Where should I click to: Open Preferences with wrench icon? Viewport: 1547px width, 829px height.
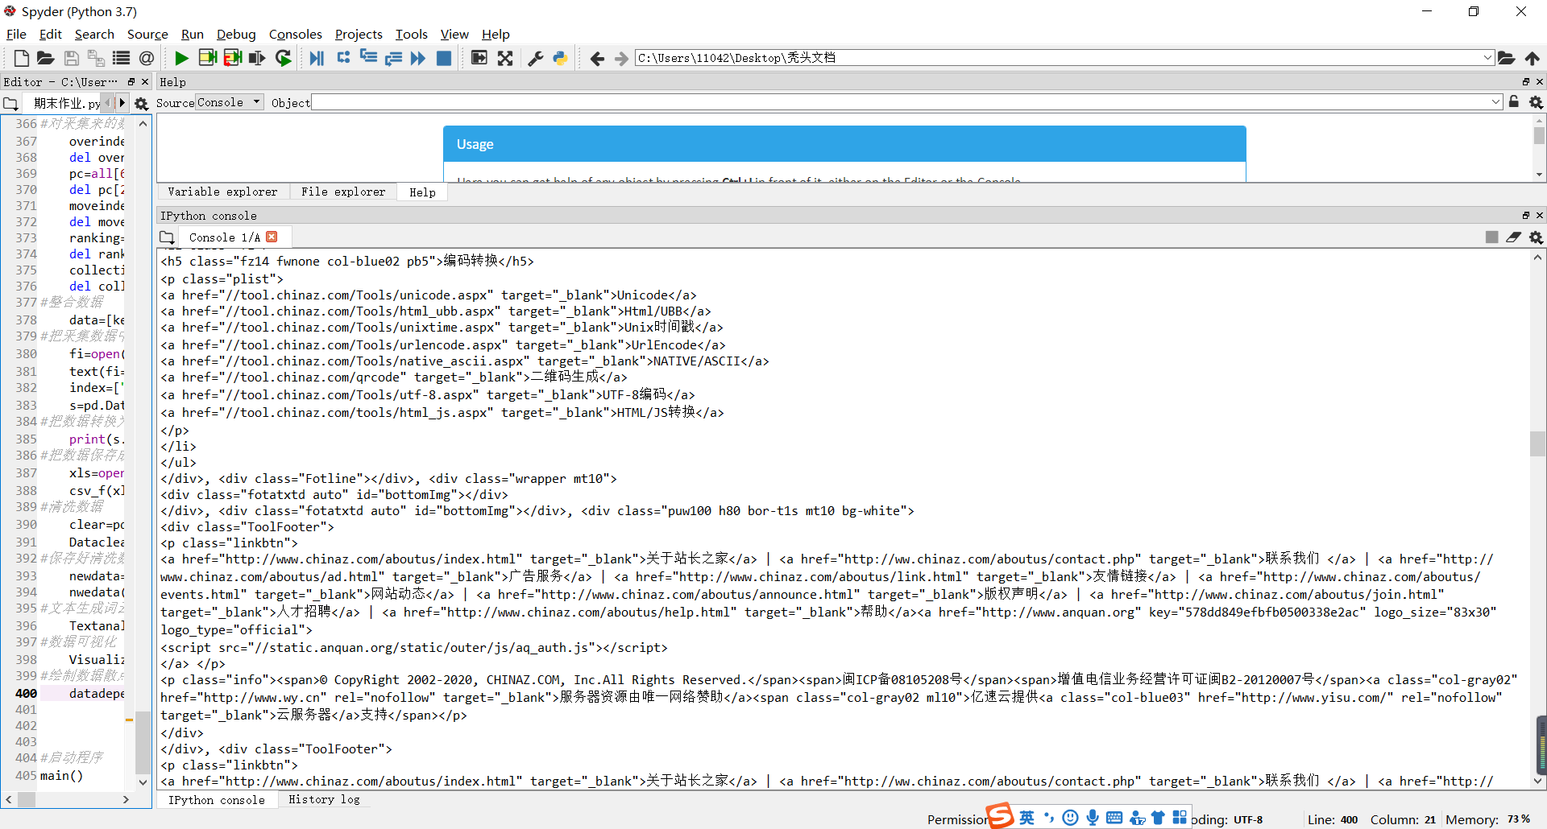536,58
